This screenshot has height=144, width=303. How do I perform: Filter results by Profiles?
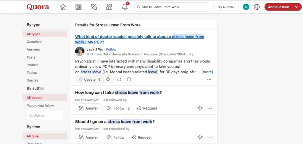click(x=33, y=65)
